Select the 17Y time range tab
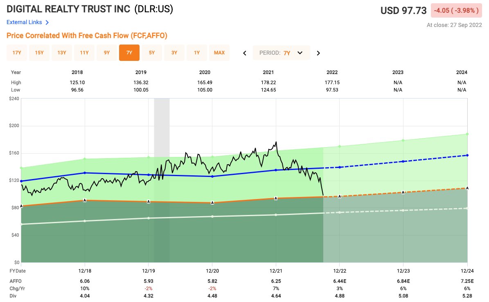The height and width of the screenshot is (302, 489). pos(17,53)
